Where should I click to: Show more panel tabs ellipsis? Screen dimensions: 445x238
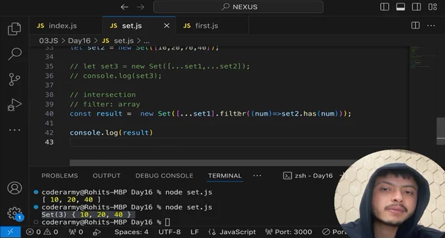(257, 176)
